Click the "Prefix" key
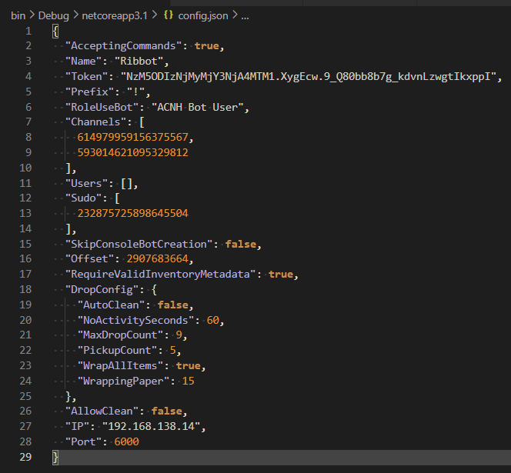 89,92
